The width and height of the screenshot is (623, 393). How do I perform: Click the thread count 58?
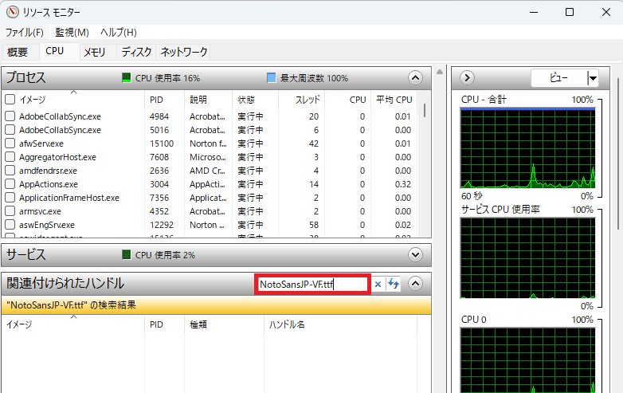pyautogui.click(x=314, y=225)
